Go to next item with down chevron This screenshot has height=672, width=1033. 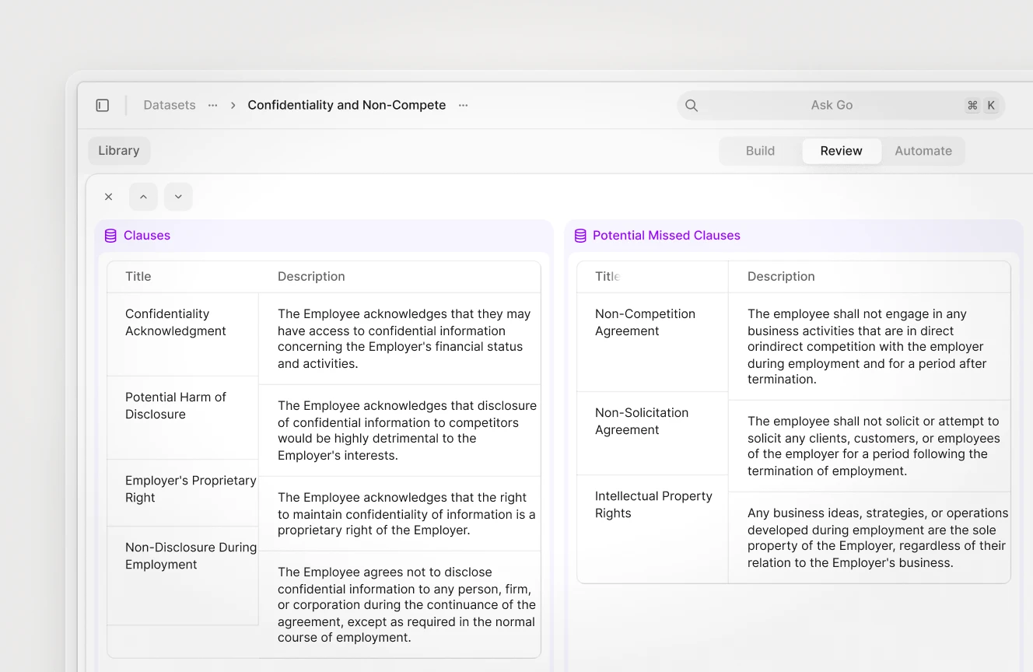point(178,197)
